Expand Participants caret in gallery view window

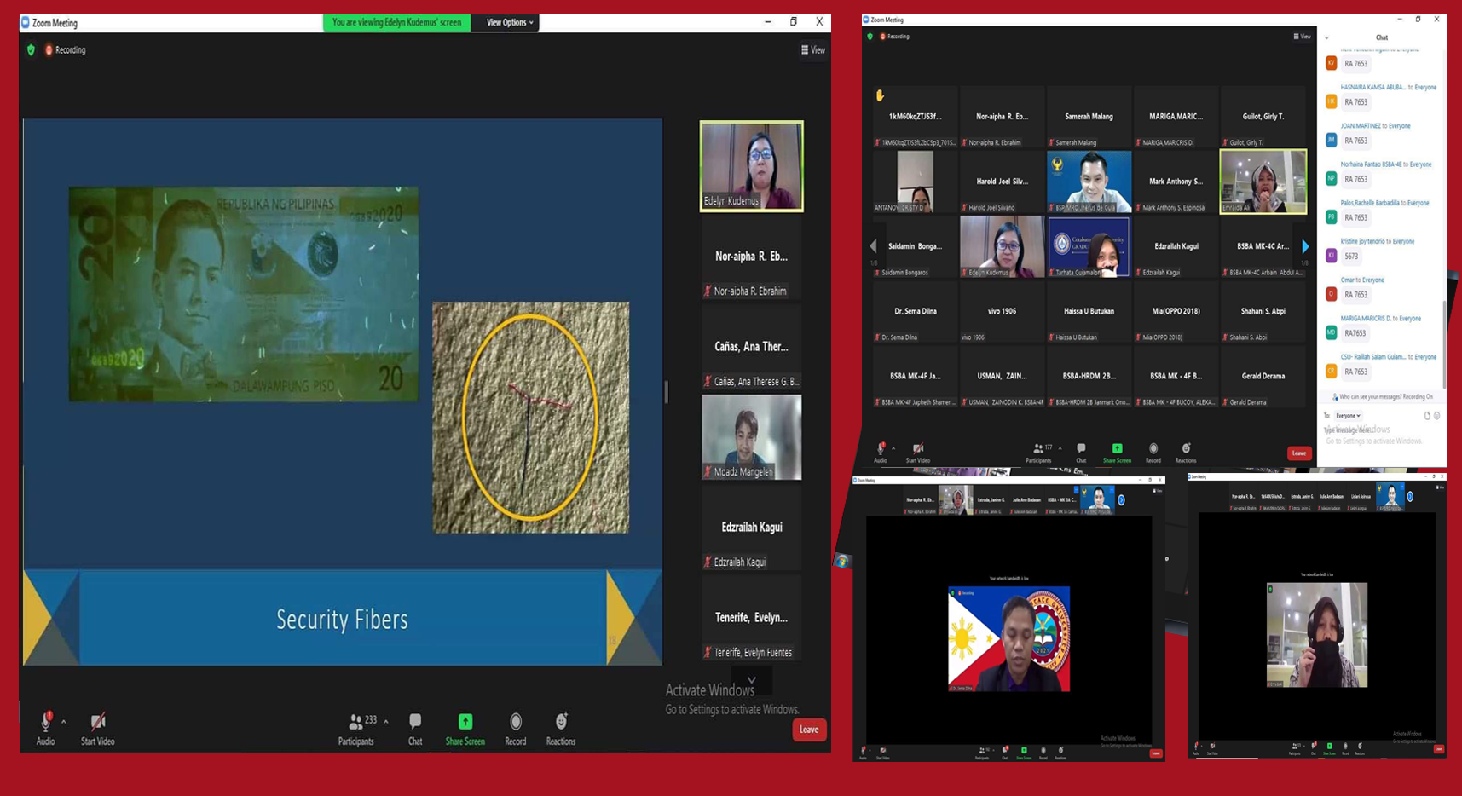click(x=1060, y=448)
